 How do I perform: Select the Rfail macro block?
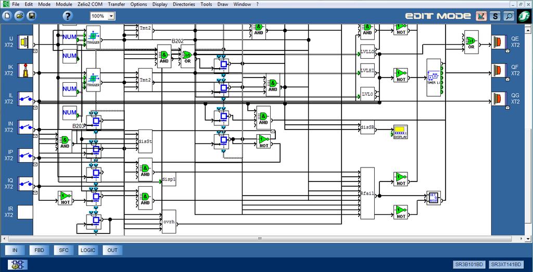tap(367, 193)
